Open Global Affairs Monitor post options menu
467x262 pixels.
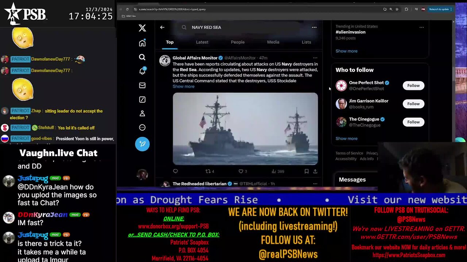pyautogui.click(x=315, y=58)
